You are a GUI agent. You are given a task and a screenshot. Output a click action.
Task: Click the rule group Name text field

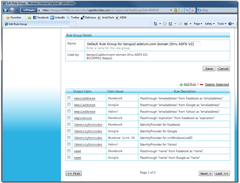(143, 44)
